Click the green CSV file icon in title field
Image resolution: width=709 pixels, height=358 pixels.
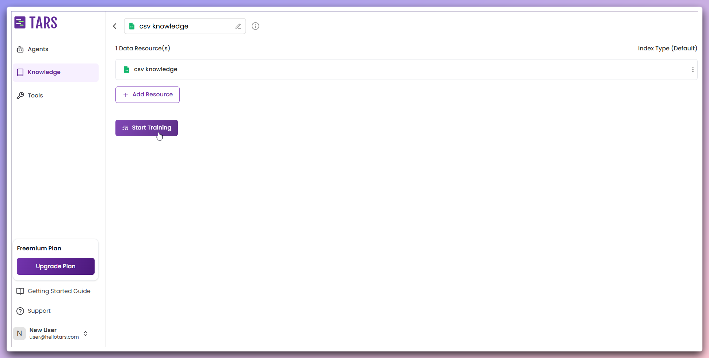132,26
